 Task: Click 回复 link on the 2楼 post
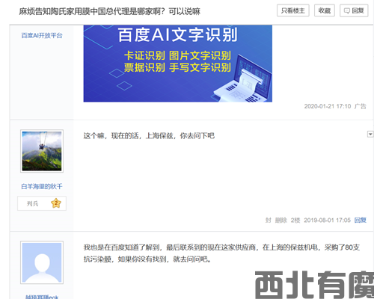tap(361, 220)
